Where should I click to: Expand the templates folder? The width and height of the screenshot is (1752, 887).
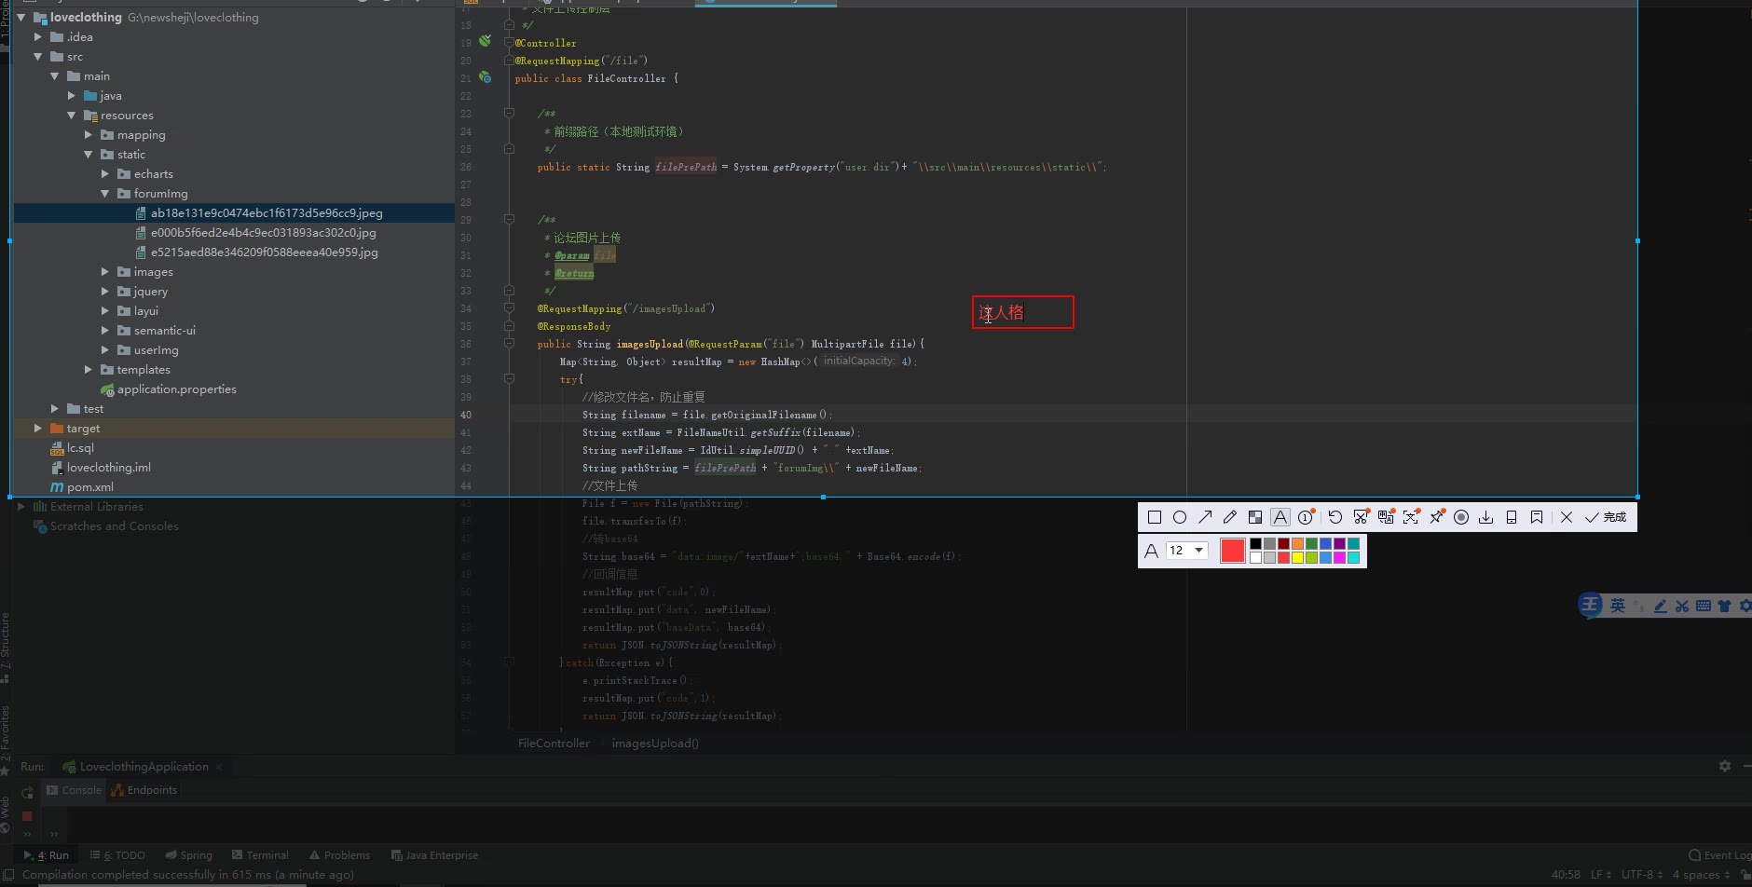(89, 370)
